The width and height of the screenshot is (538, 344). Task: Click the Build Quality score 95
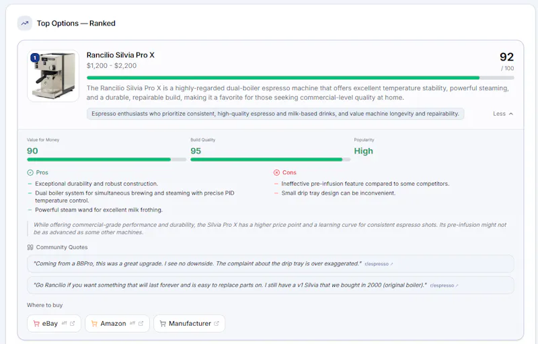[x=196, y=151]
